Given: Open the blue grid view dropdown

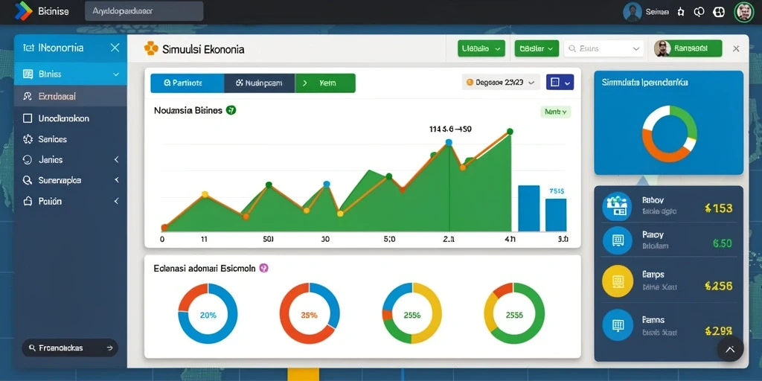Looking at the screenshot, I should 560,82.
